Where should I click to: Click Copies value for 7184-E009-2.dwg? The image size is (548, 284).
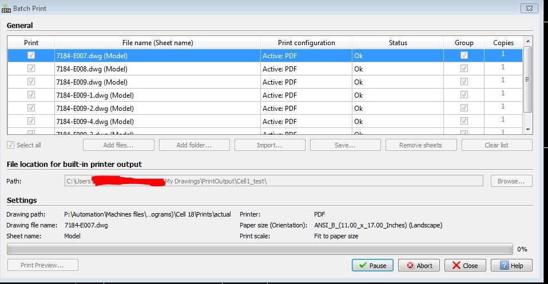[x=503, y=106]
